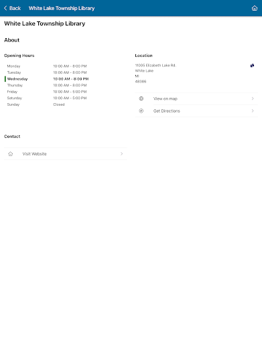Click the Opening Hours heading
This screenshot has width=262, height=343.
[x=19, y=56]
